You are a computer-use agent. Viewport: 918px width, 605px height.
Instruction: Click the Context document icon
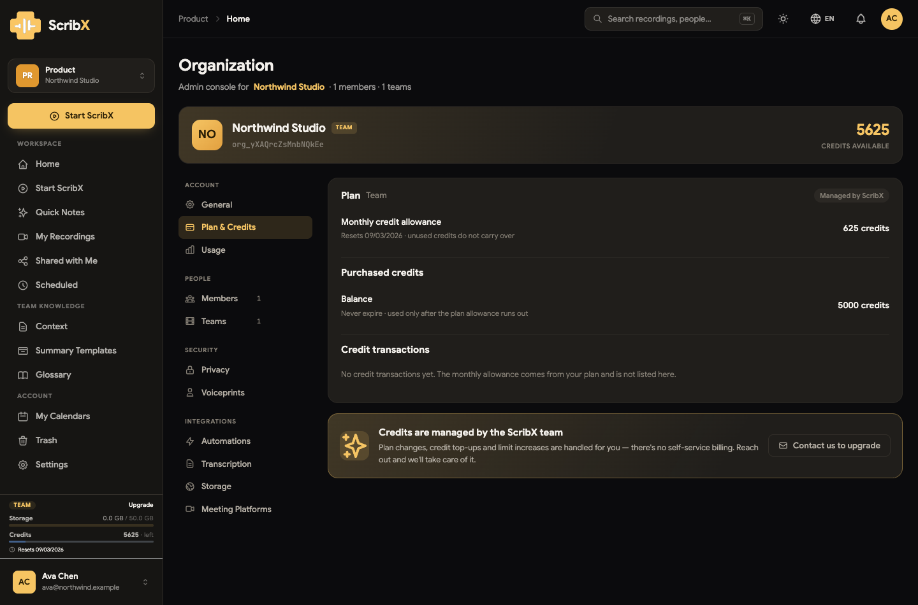pos(23,327)
